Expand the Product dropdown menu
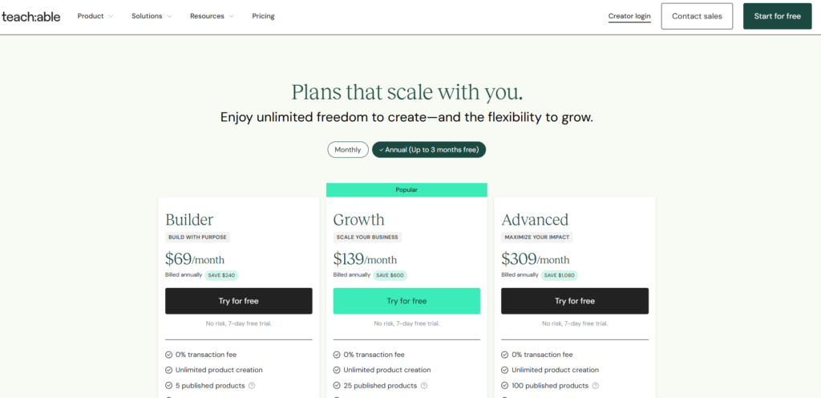Image resolution: width=821 pixels, height=398 pixels. click(x=95, y=16)
